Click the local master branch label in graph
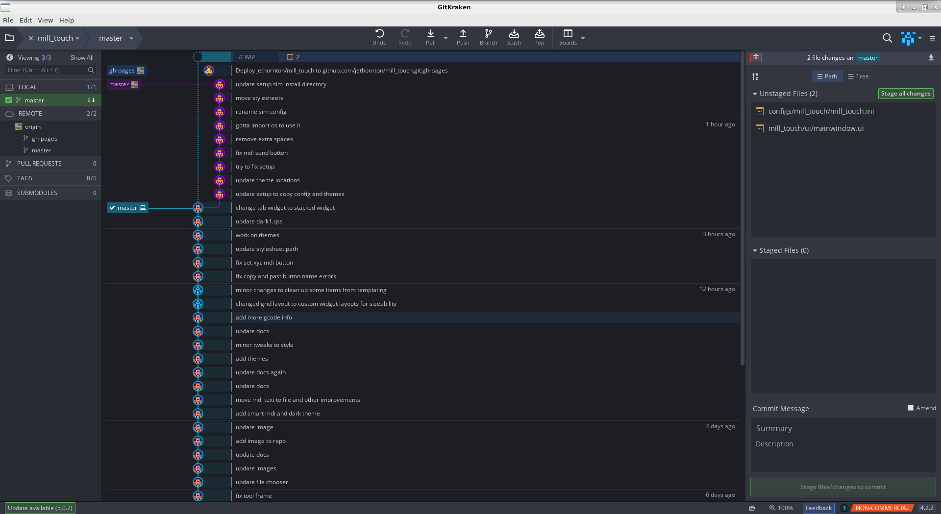The height and width of the screenshot is (514, 941). click(x=127, y=208)
